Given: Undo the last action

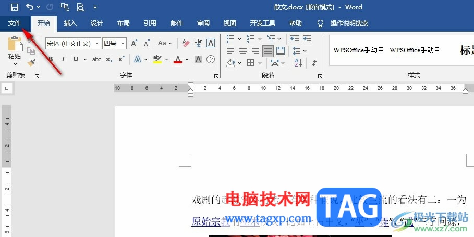Looking at the screenshot, I should (30, 7).
